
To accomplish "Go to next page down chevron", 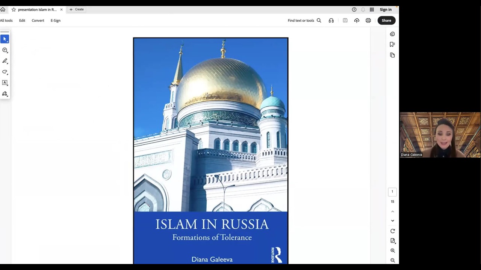I will coord(393,221).
